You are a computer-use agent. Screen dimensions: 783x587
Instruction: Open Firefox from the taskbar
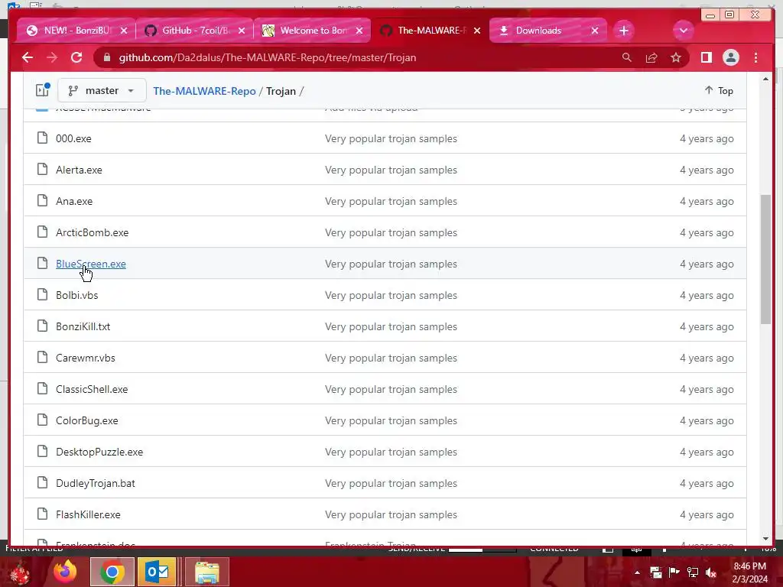point(65,572)
